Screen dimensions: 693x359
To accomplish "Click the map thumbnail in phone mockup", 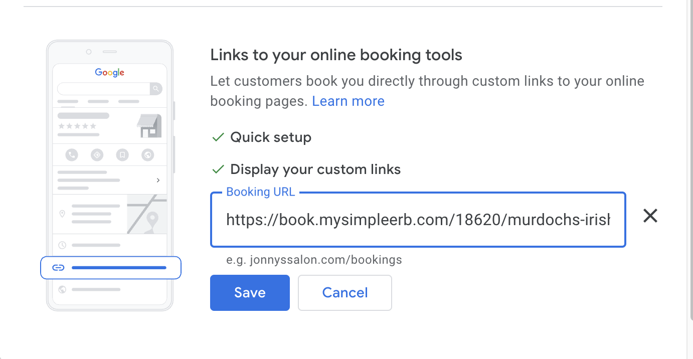I will point(146,214).
